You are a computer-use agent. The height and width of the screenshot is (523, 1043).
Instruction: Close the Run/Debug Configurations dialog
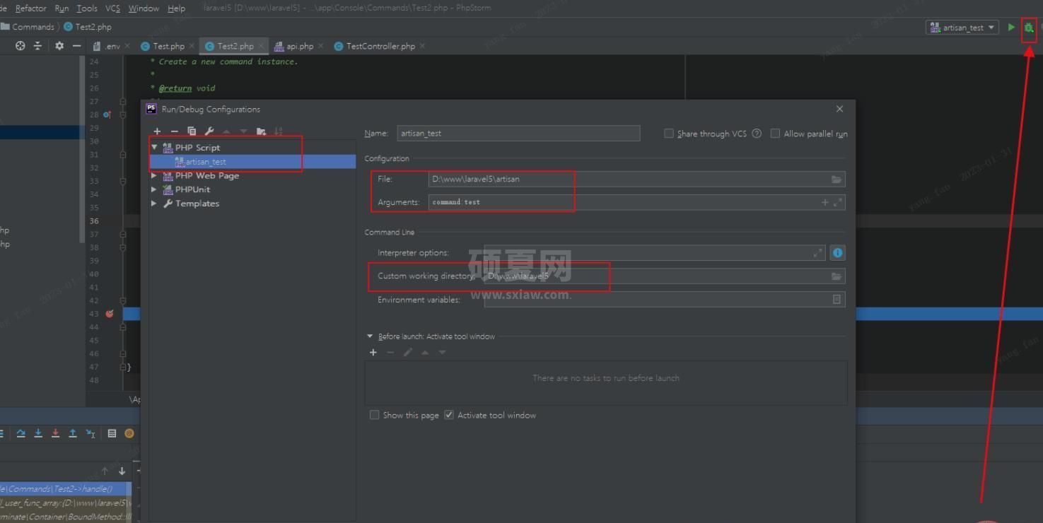(839, 109)
